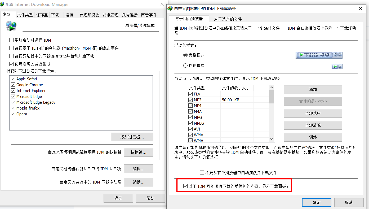Viewport: 369px width, 209px height.
Task: Uncheck Google Chrome in browser list
Action: pyautogui.click(x=13, y=85)
